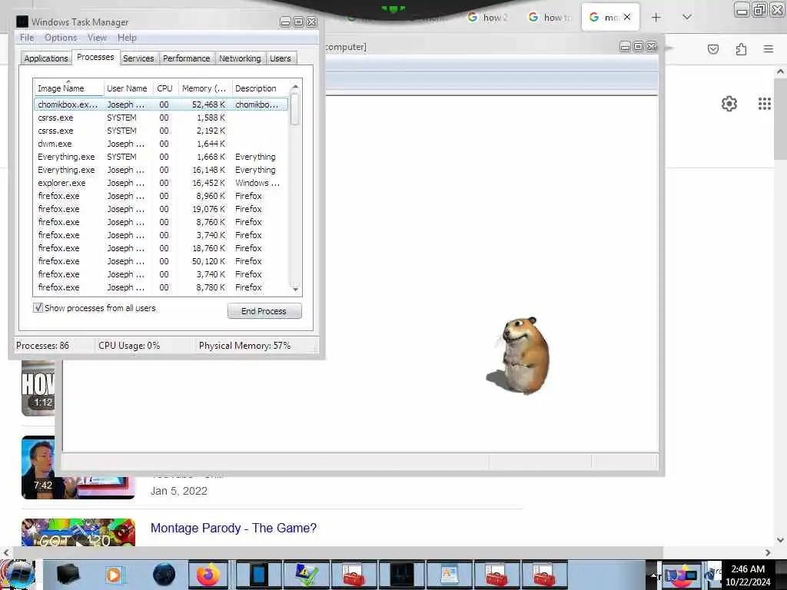
Task: Open the blue phone-shaped taskbar icon
Action: point(258,575)
